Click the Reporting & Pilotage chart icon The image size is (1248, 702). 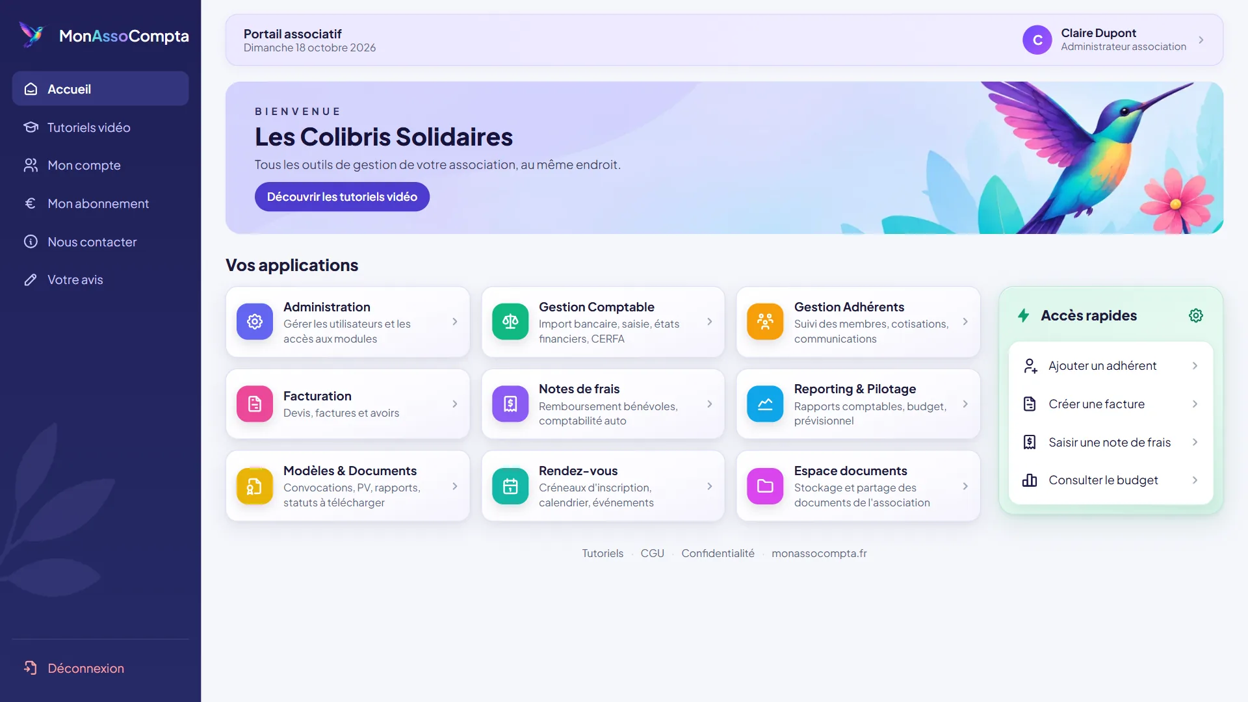click(x=765, y=404)
